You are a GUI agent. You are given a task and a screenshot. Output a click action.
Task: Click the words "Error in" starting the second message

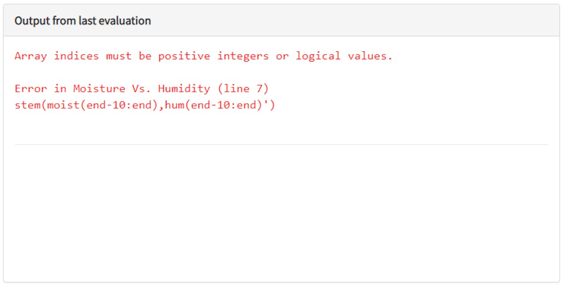(x=40, y=89)
